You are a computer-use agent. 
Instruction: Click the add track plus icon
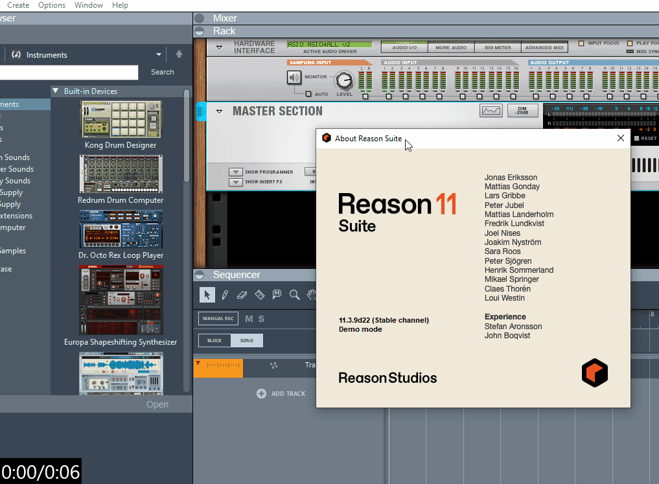pyautogui.click(x=261, y=394)
